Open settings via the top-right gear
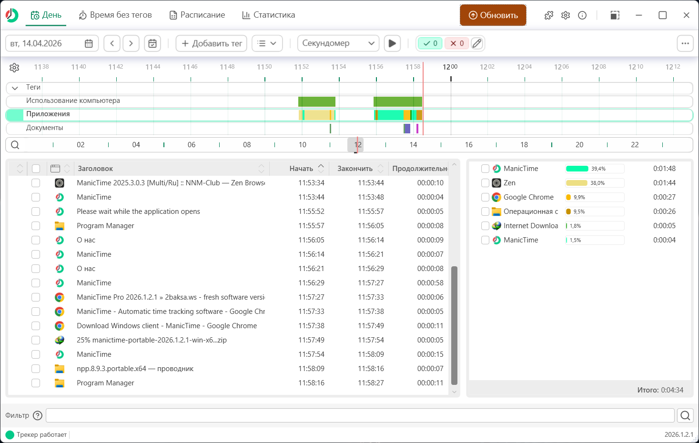 (x=566, y=15)
